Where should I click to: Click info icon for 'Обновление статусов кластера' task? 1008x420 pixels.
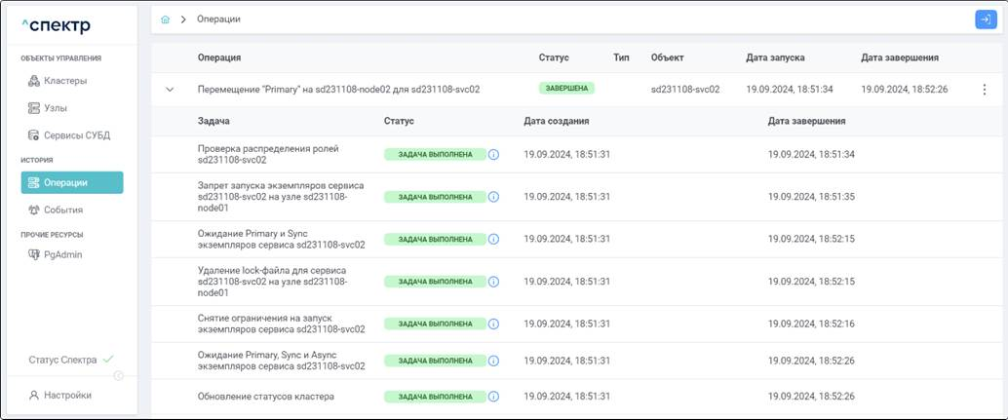point(493,397)
